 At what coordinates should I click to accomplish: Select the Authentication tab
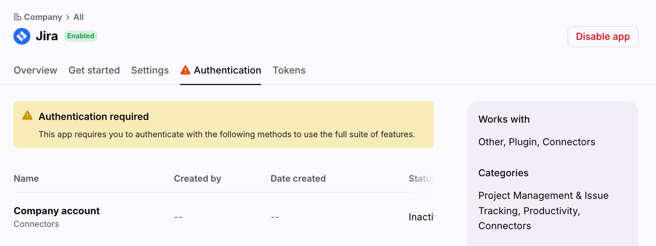pos(227,71)
